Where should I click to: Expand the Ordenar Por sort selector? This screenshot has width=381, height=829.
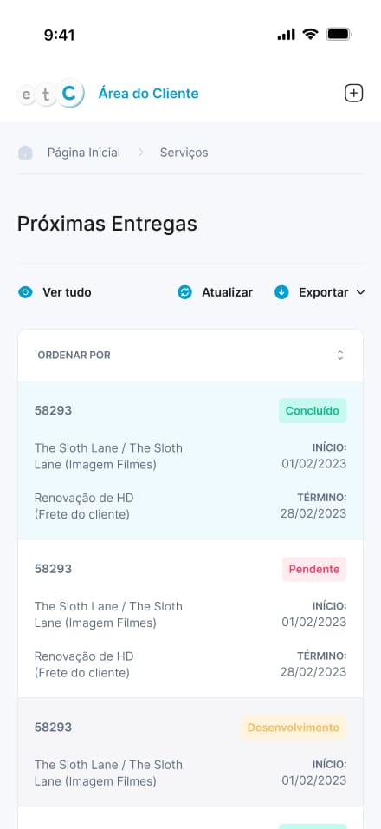coord(190,356)
